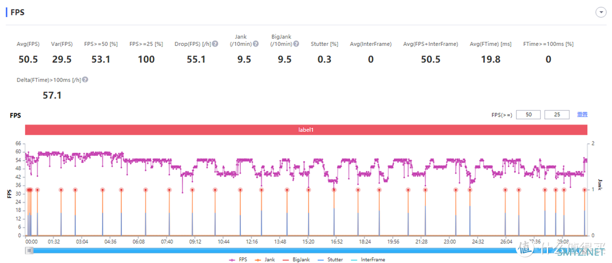The image size is (612, 263).
Task: Click the left handle of the time range slider
Action: pos(29,251)
